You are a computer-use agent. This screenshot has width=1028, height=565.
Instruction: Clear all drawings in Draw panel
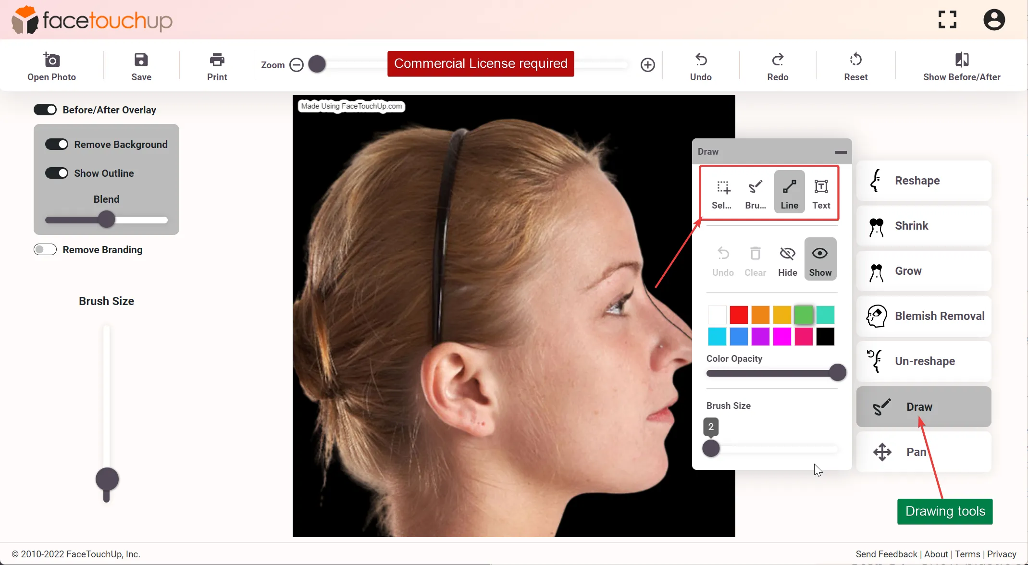755,259
